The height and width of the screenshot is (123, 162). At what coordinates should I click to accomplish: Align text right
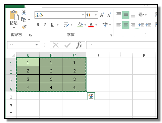pos(133,25)
